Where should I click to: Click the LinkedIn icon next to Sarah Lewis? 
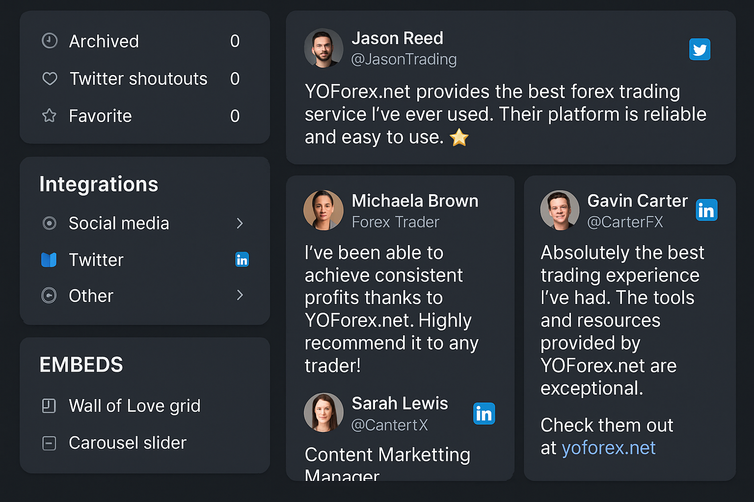(484, 413)
